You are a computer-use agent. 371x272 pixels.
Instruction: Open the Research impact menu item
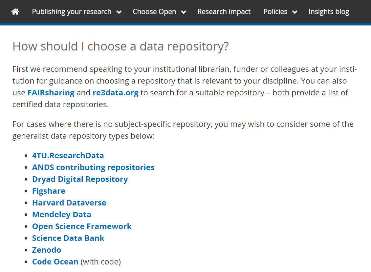coord(224,12)
